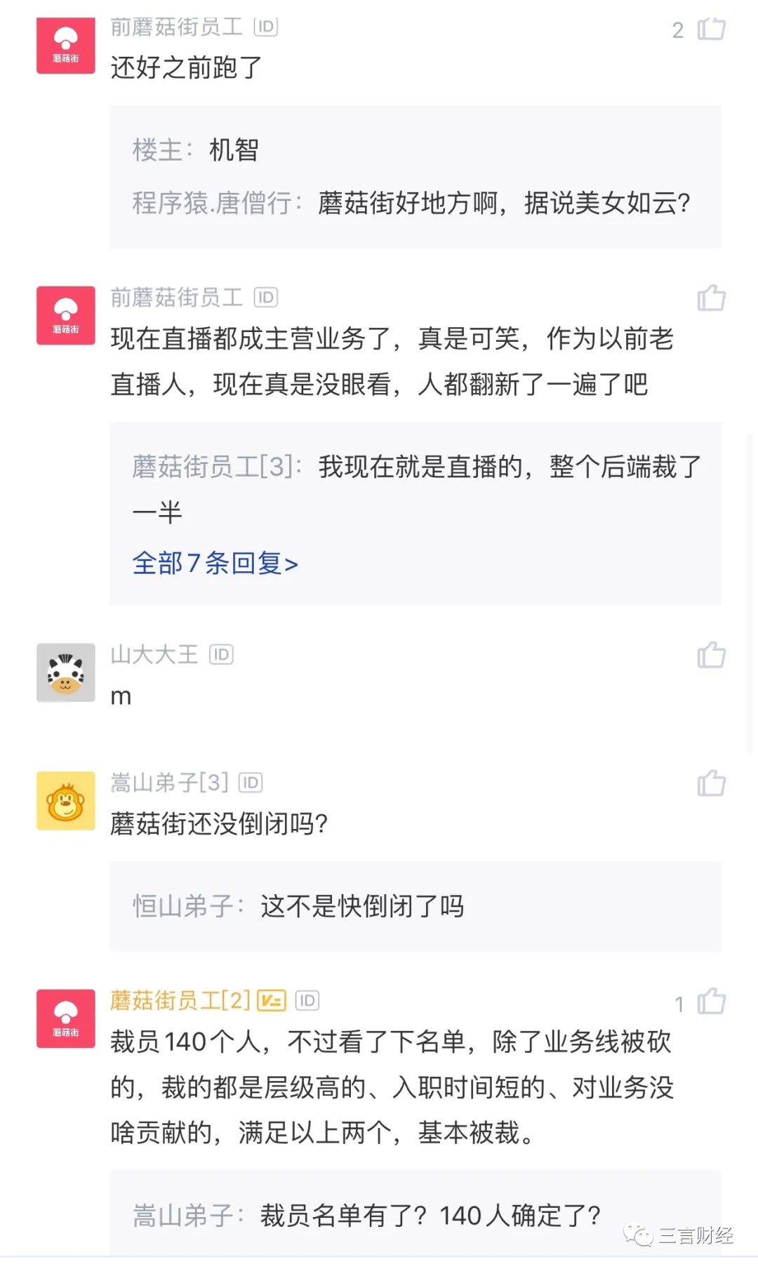Image resolution: width=758 pixels, height=1269 pixels.
Task: Tap the ID badge next to 山大大王
Action: (221, 655)
